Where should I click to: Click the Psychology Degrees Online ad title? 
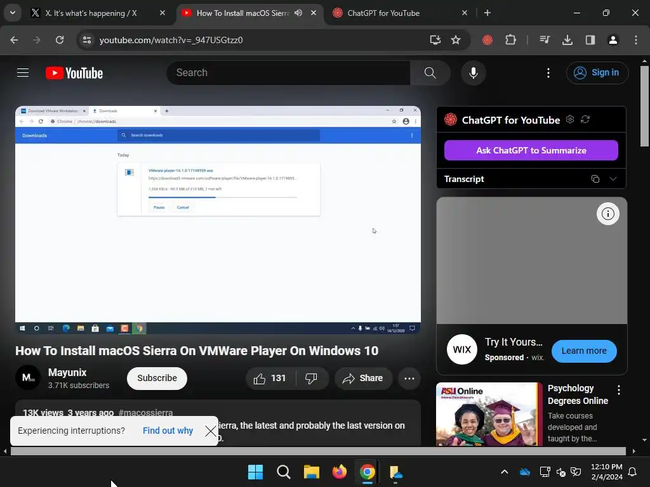coord(578,394)
